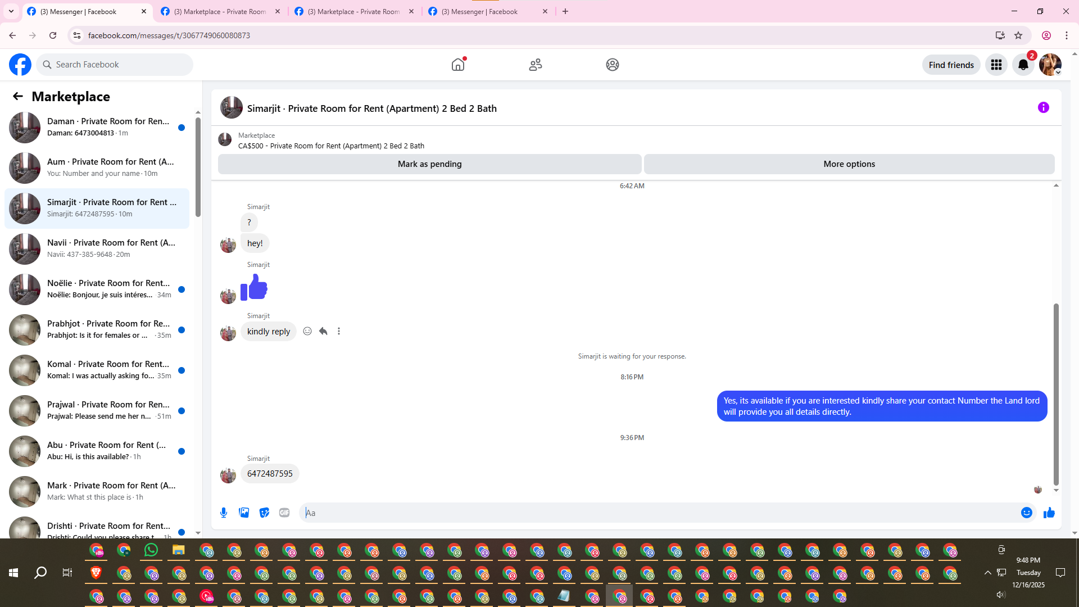Send a voice clip with microphone icon
Viewport: 1079px width, 607px height.
pos(224,513)
